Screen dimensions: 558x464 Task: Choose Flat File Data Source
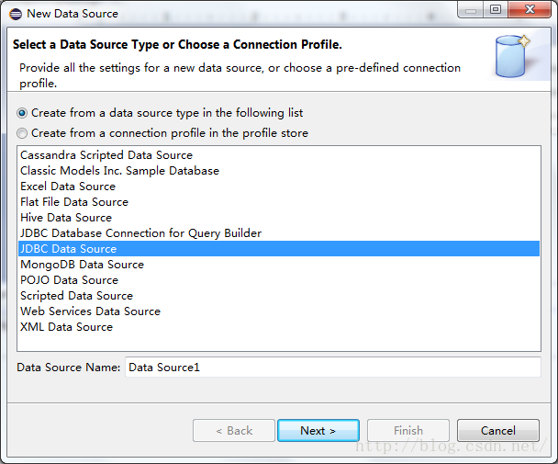[x=279, y=202]
